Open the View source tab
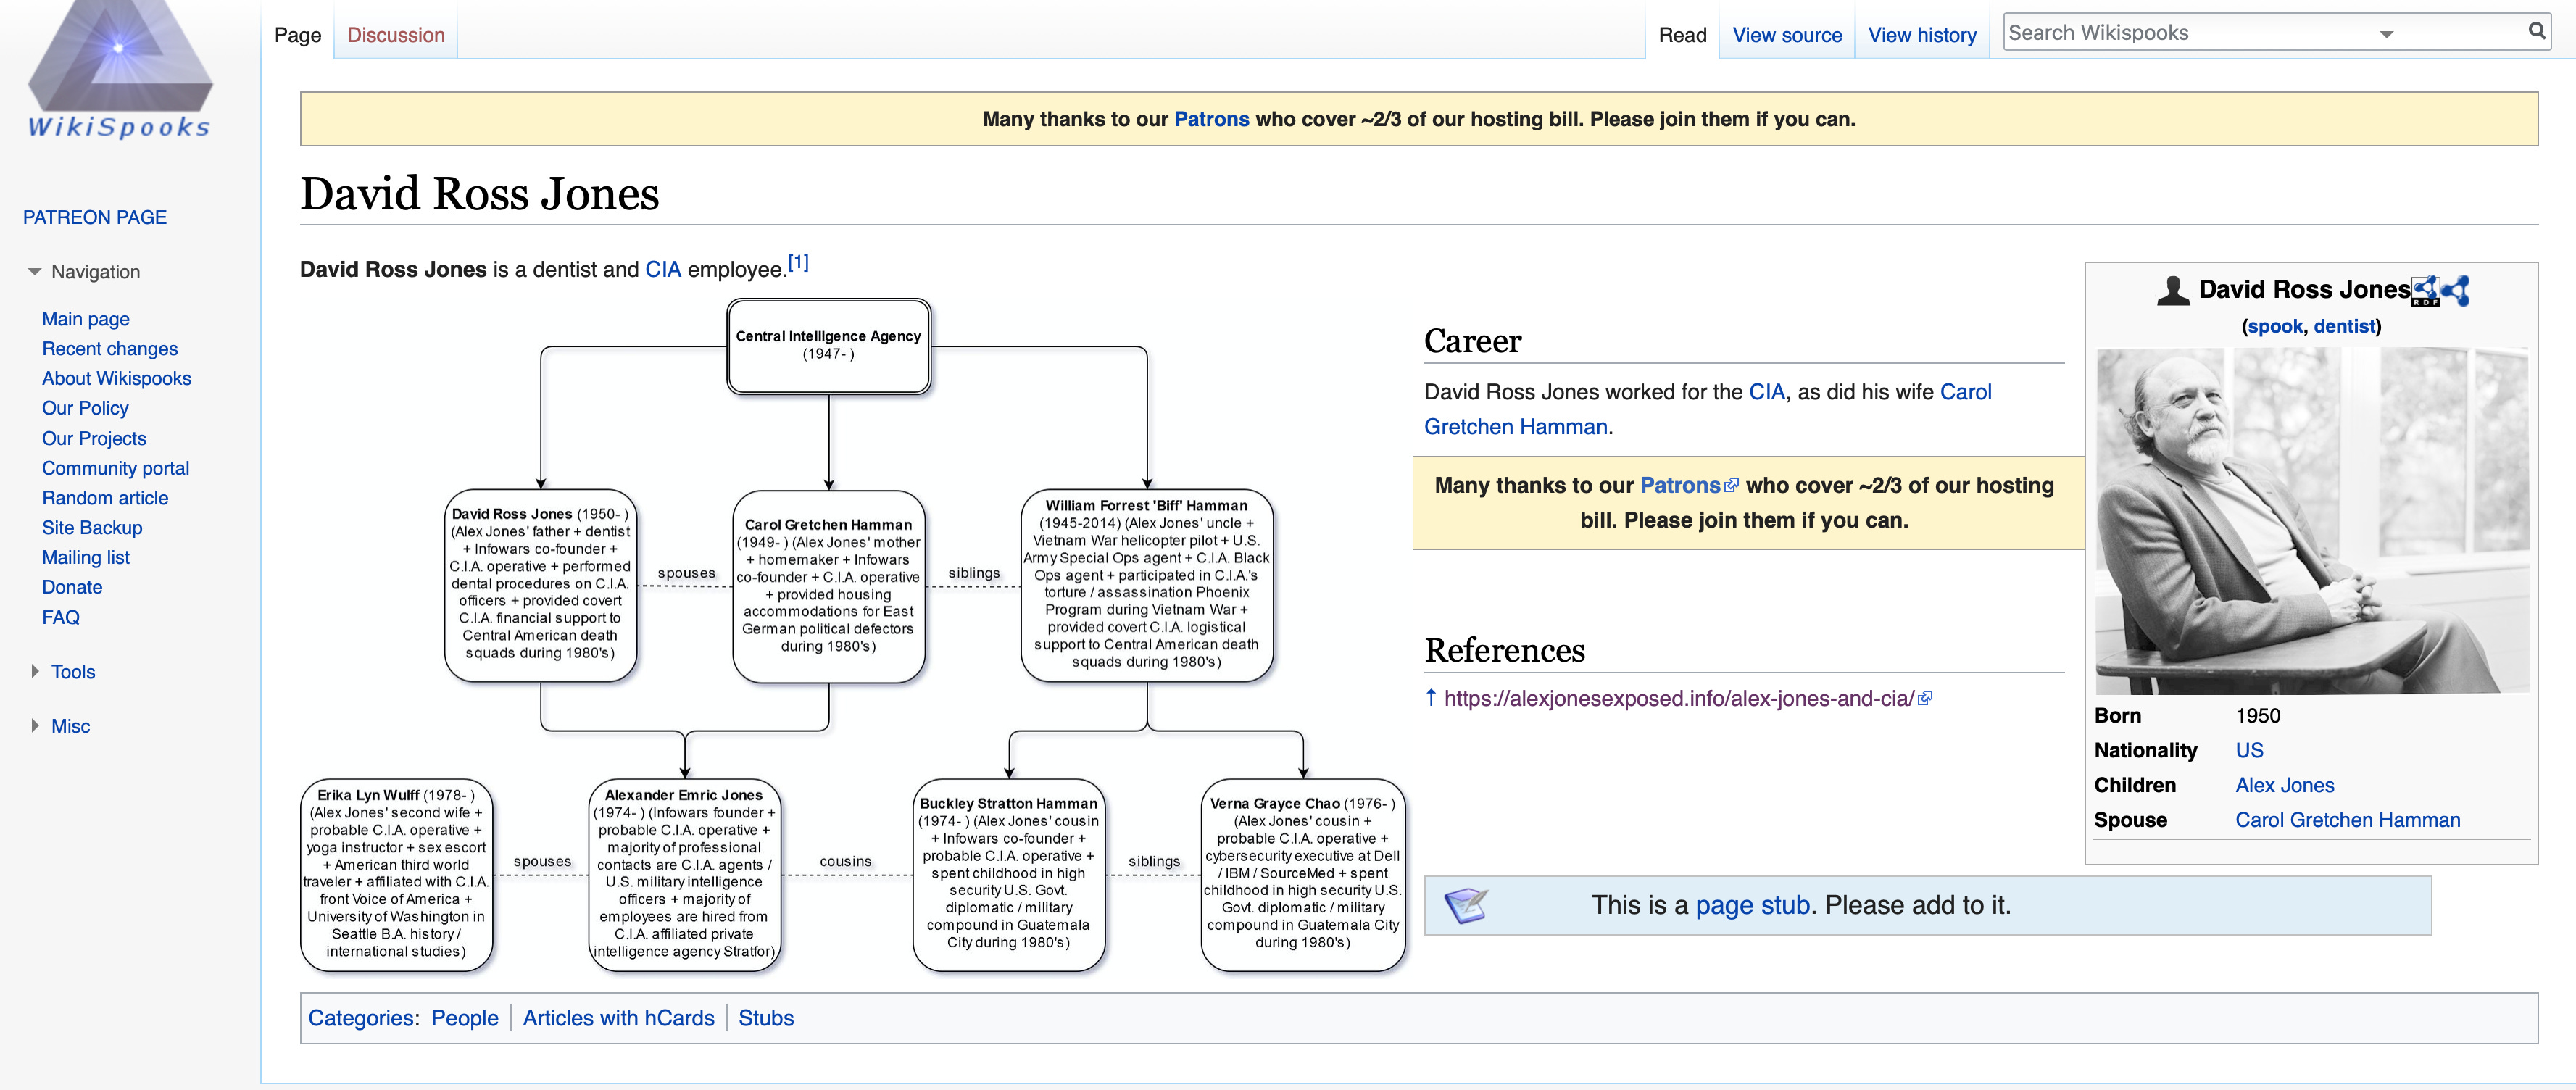Viewport: 2576px width, 1090px height. (x=1787, y=35)
